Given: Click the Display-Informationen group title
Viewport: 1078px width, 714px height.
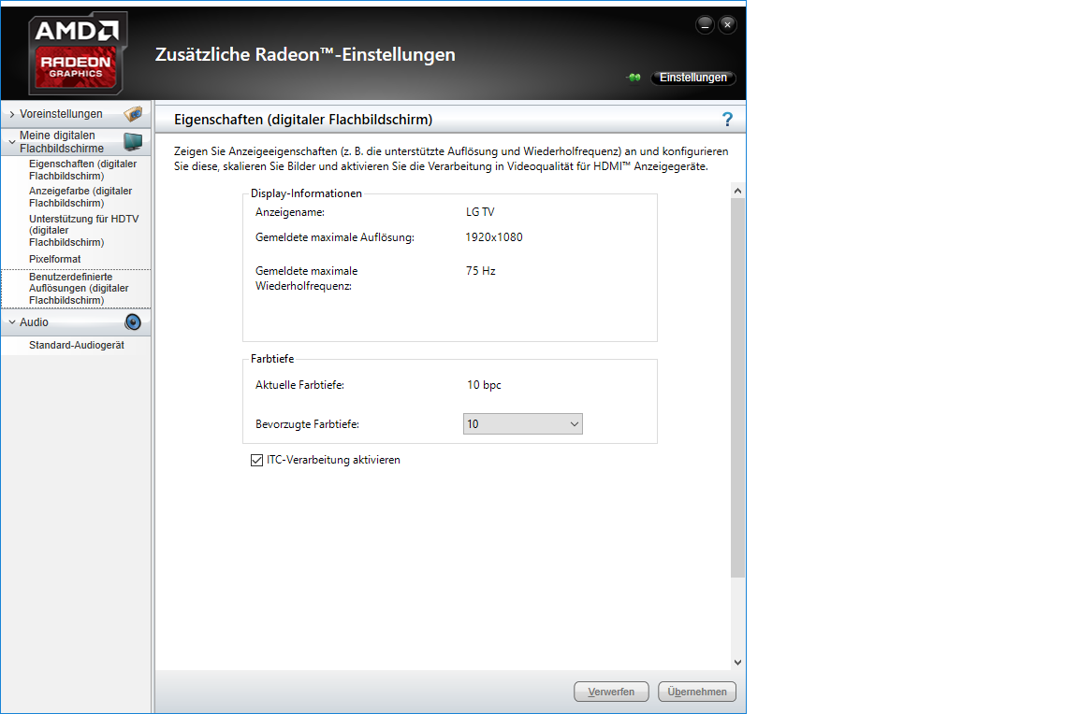Looking at the screenshot, I should pos(306,193).
